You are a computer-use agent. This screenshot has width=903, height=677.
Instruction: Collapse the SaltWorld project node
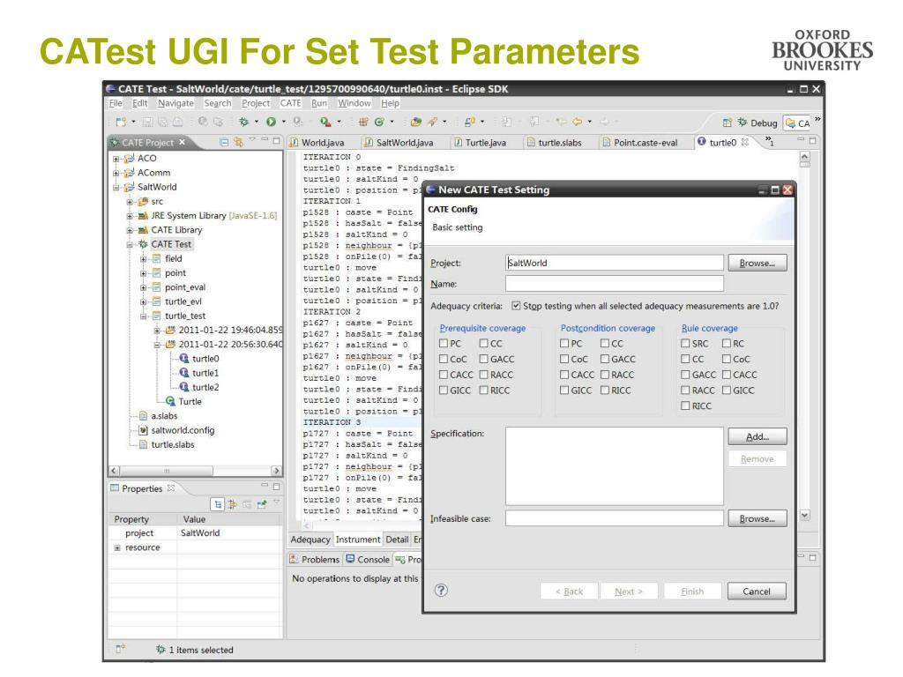[116, 187]
